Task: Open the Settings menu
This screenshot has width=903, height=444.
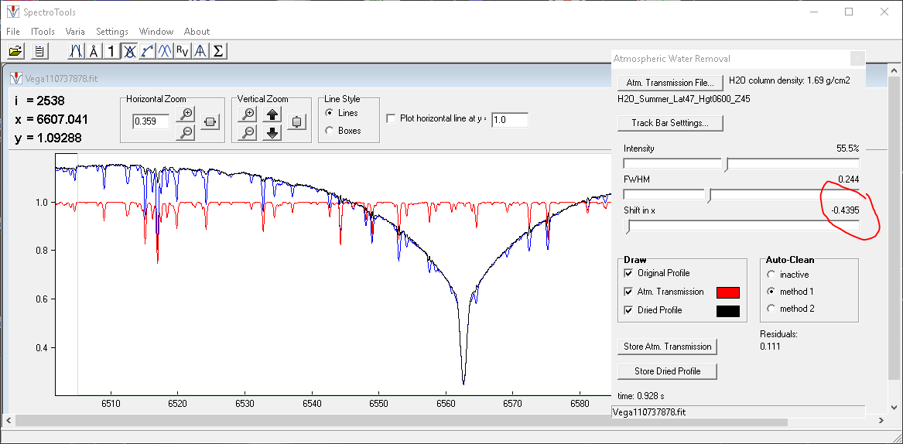Action: pos(112,32)
